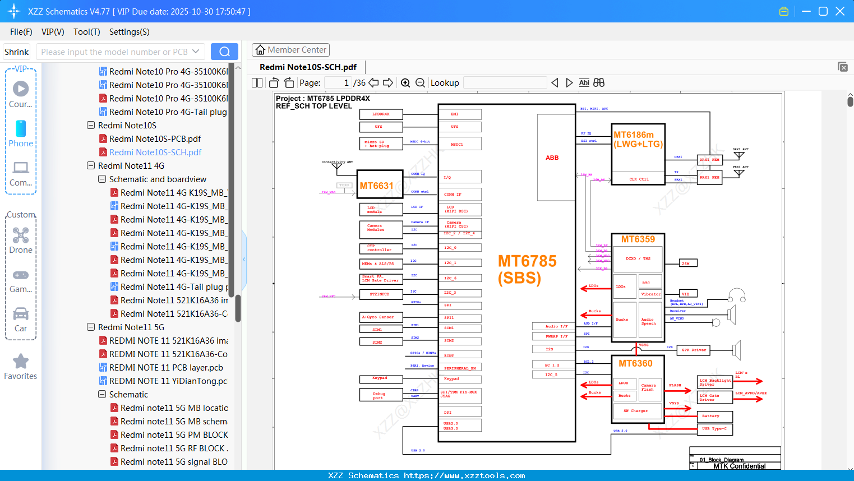Open the Member Center
The height and width of the screenshot is (481, 854).
pos(290,50)
